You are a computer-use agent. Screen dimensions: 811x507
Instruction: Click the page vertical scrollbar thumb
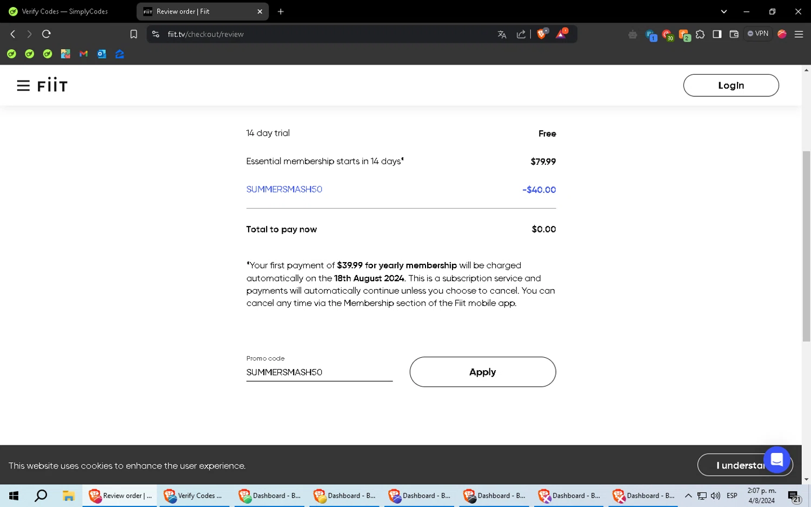806,246
